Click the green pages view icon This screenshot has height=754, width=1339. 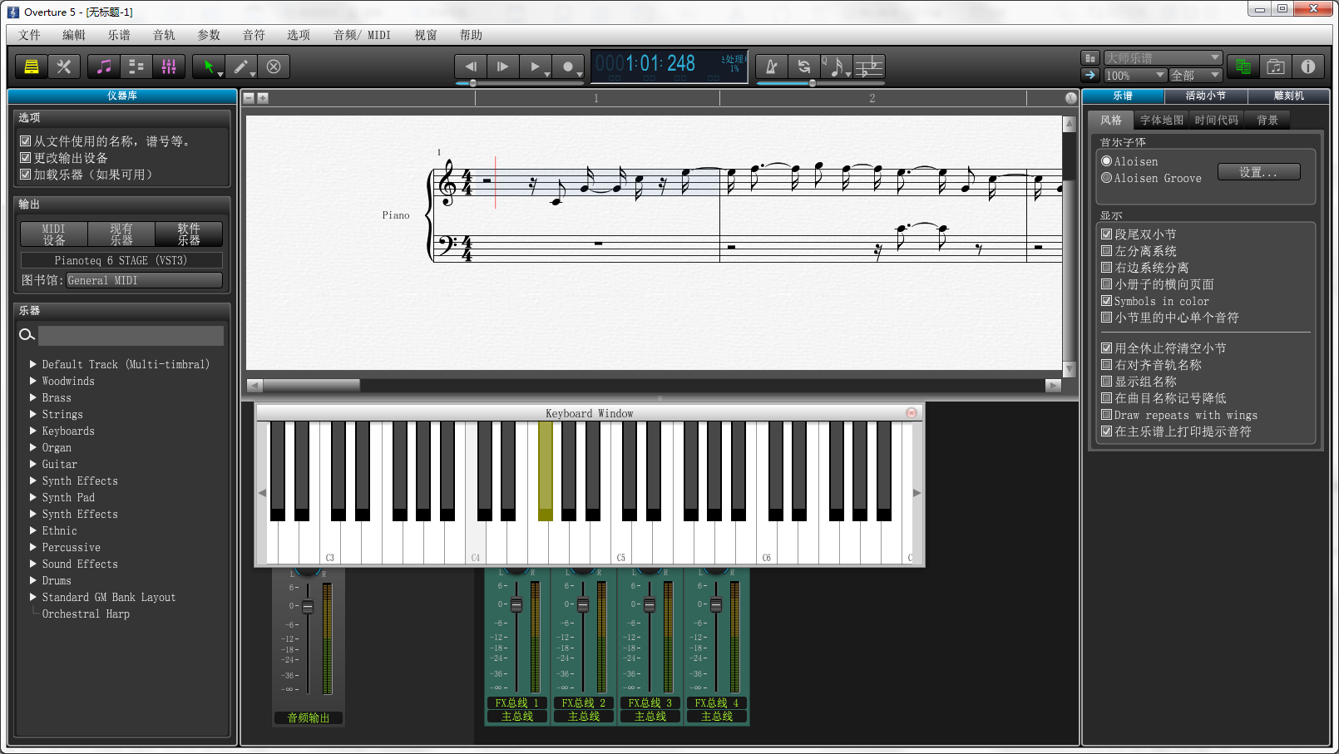point(1243,67)
